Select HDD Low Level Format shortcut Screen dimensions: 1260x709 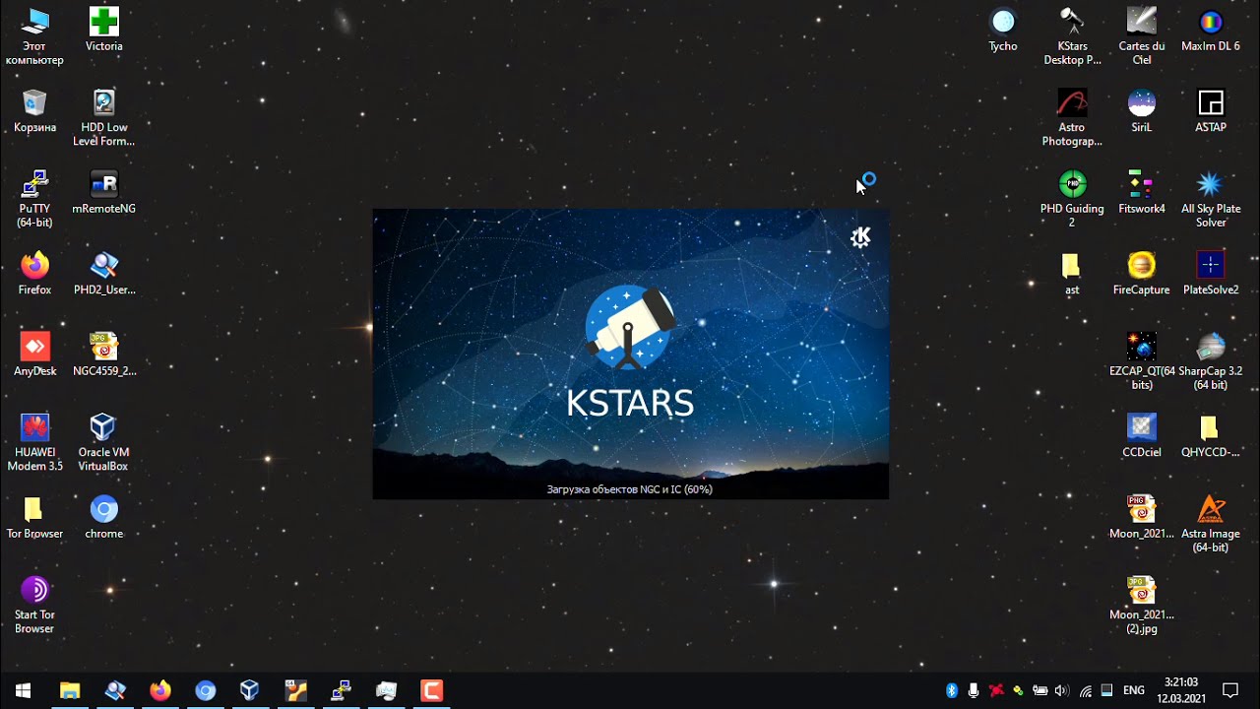[103, 118]
